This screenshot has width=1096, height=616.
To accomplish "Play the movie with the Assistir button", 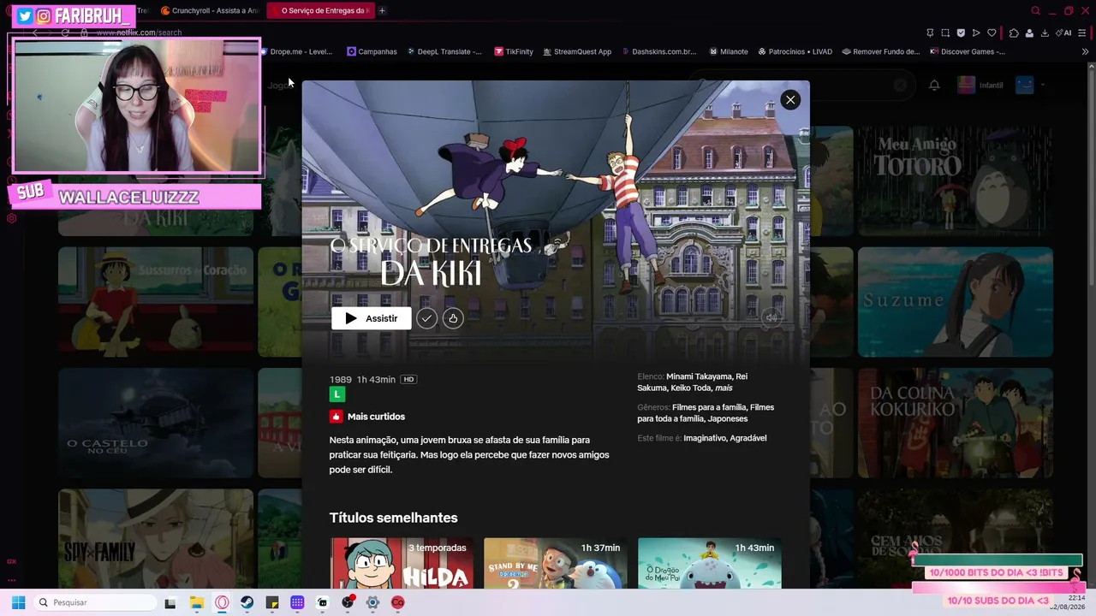I will pos(372,318).
